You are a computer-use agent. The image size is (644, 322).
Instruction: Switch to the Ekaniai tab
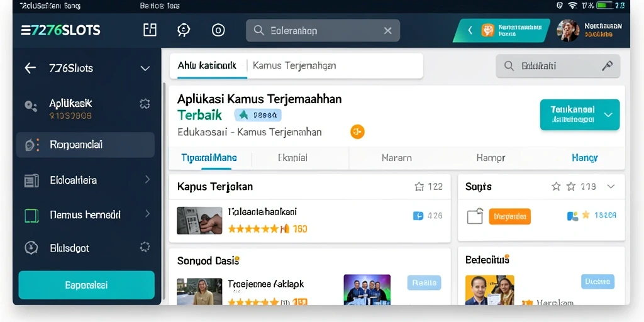coord(292,158)
